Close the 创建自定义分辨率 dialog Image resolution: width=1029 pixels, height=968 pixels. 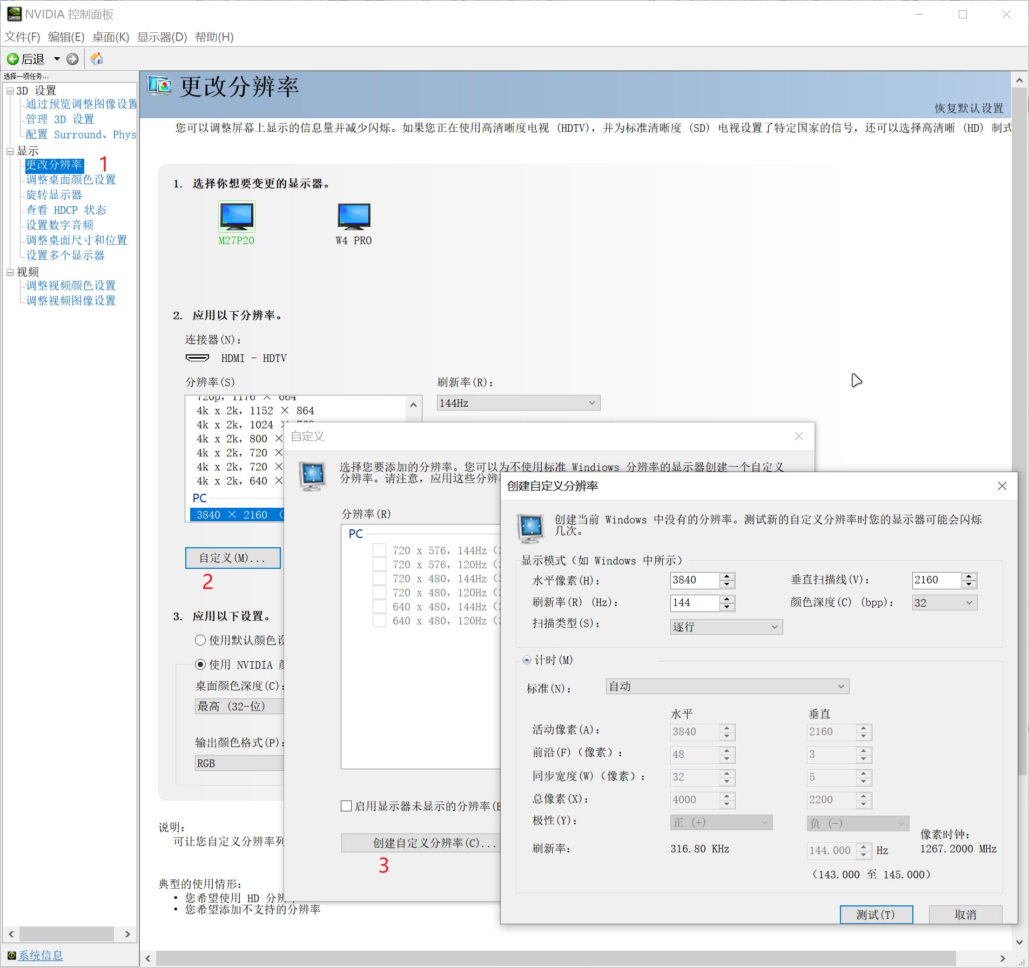point(1002,486)
